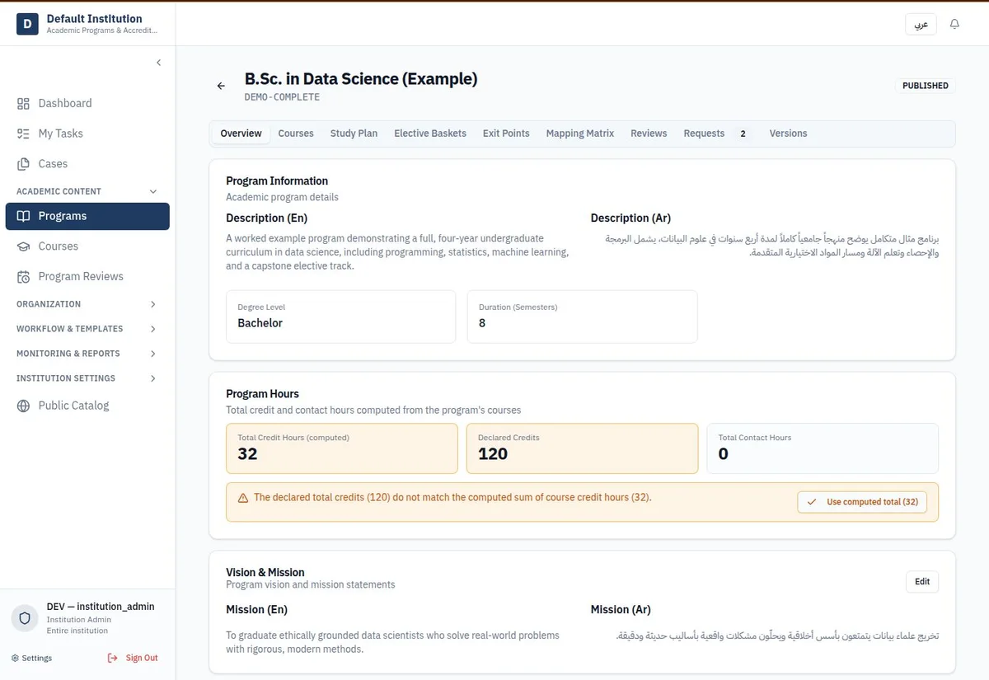989x680 pixels.
Task: Click the Mission (En) heading
Action: click(x=256, y=610)
